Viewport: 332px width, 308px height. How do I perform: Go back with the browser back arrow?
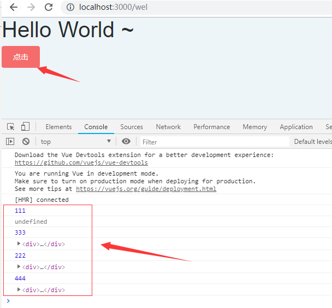14,7
